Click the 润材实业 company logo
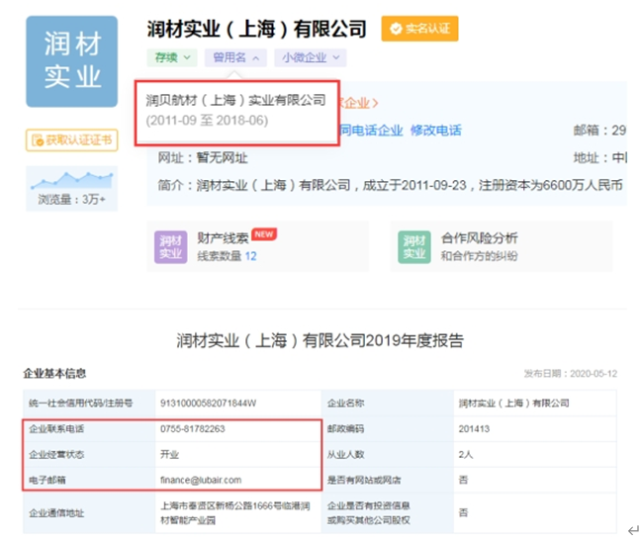 pos(71,61)
